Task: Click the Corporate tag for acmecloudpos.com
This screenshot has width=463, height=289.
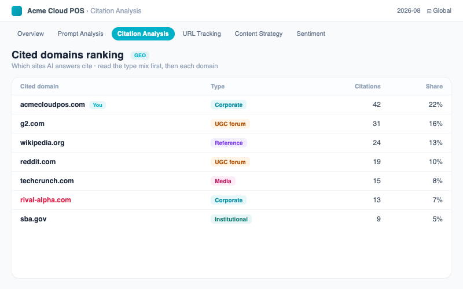Action: click(229, 105)
